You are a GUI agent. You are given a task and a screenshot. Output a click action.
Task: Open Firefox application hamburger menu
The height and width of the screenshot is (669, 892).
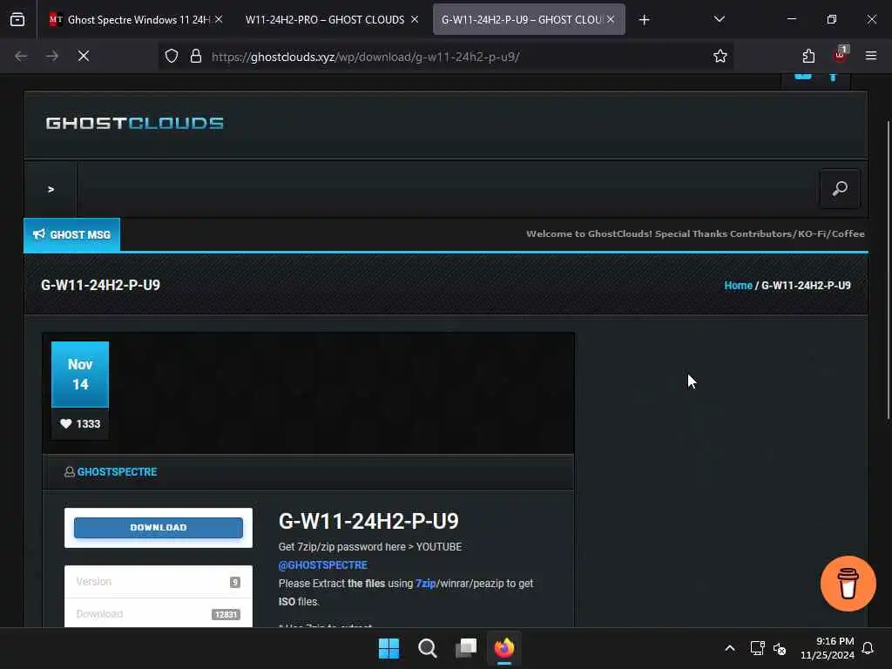click(870, 56)
